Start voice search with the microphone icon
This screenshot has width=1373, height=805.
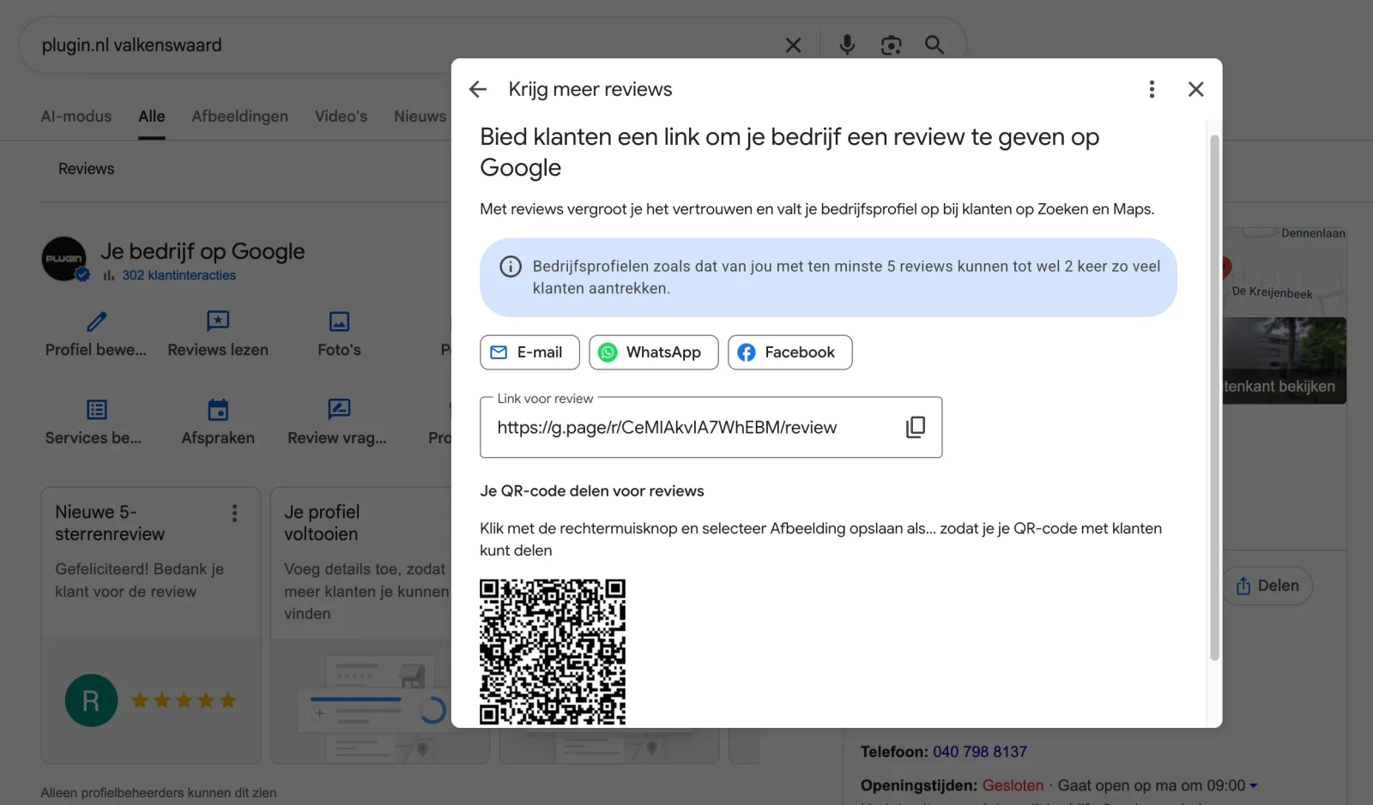tap(847, 45)
